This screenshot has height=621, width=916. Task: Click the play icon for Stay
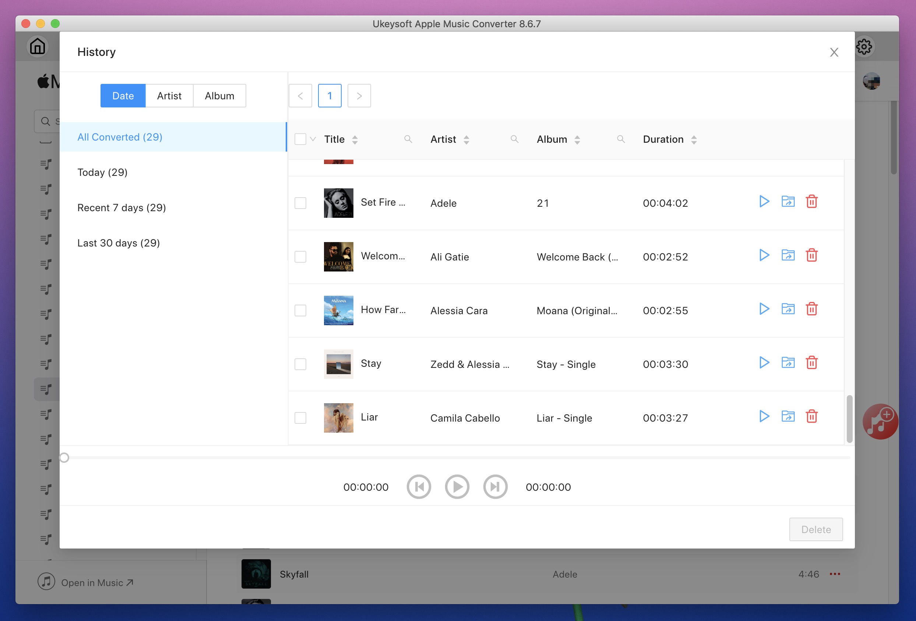coord(763,363)
